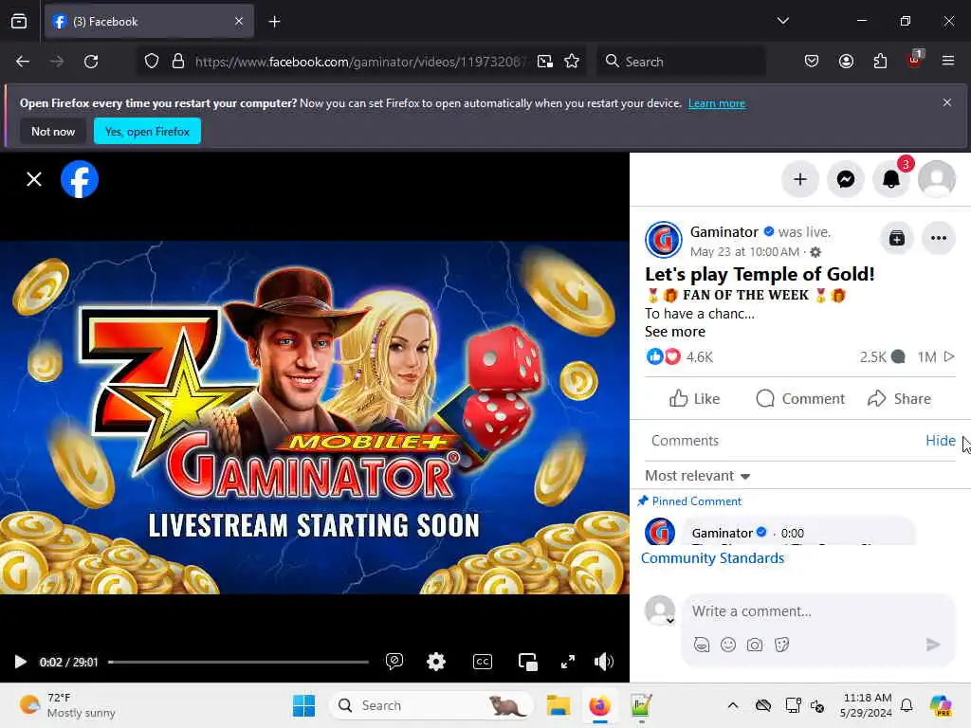Open the extensions puzzle menu
The height and width of the screenshot is (728, 971).
880,62
